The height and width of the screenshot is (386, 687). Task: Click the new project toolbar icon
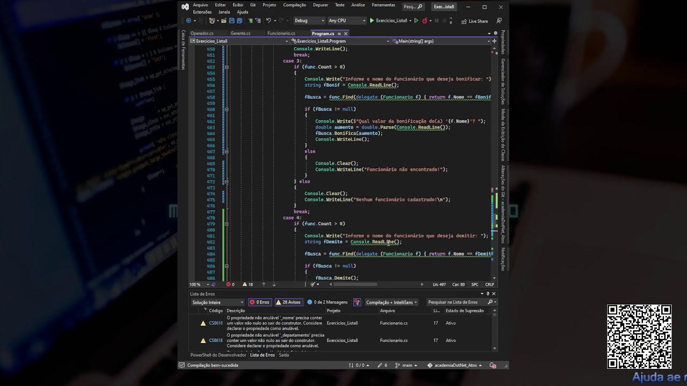pyautogui.click(x=212, y=21)
